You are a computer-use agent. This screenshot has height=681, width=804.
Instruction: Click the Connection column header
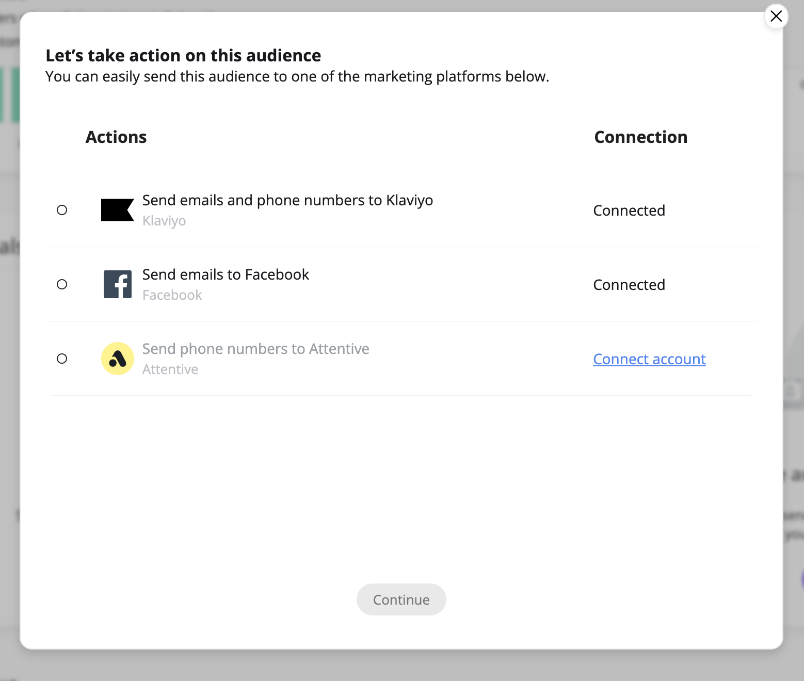coord(640,137)
